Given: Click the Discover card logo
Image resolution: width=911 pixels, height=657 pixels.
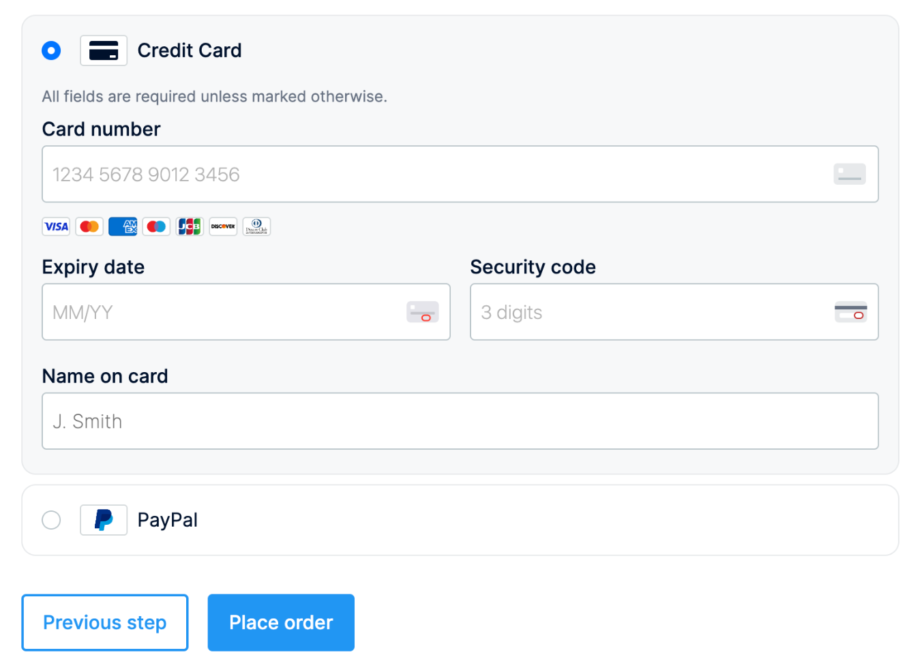Looking at the screenshot, I should (x=223, y=226).
